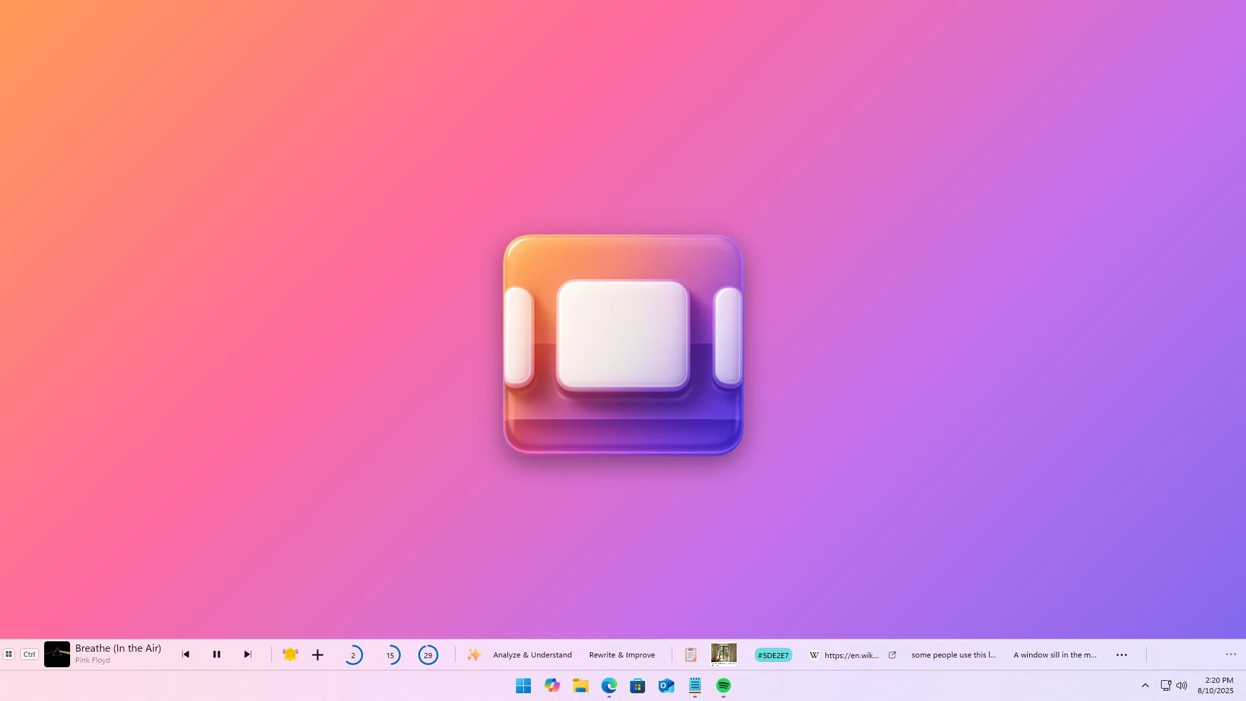Click the open-in-browser external link icon

tap(892, 655)
